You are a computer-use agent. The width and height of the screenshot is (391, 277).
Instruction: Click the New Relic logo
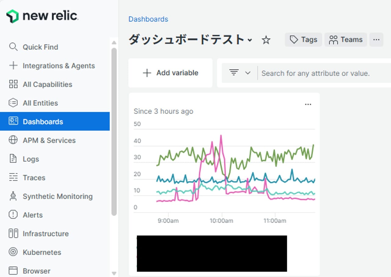pyautogui.click(x=42, y=16)
